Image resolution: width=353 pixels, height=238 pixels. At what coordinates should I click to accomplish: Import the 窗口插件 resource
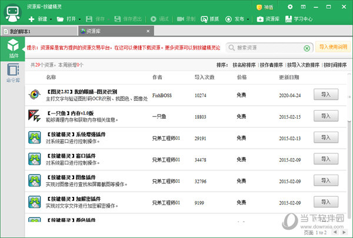(x=326, y=159)
